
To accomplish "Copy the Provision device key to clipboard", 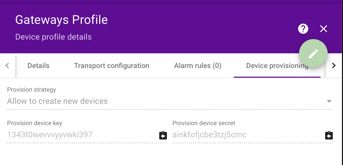I will (163, 135).
